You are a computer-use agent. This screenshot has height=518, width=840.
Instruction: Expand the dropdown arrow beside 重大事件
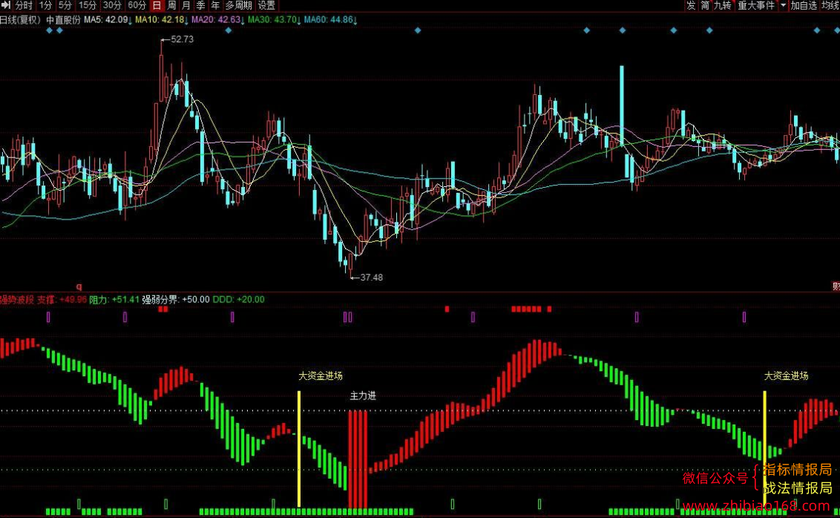783,5
